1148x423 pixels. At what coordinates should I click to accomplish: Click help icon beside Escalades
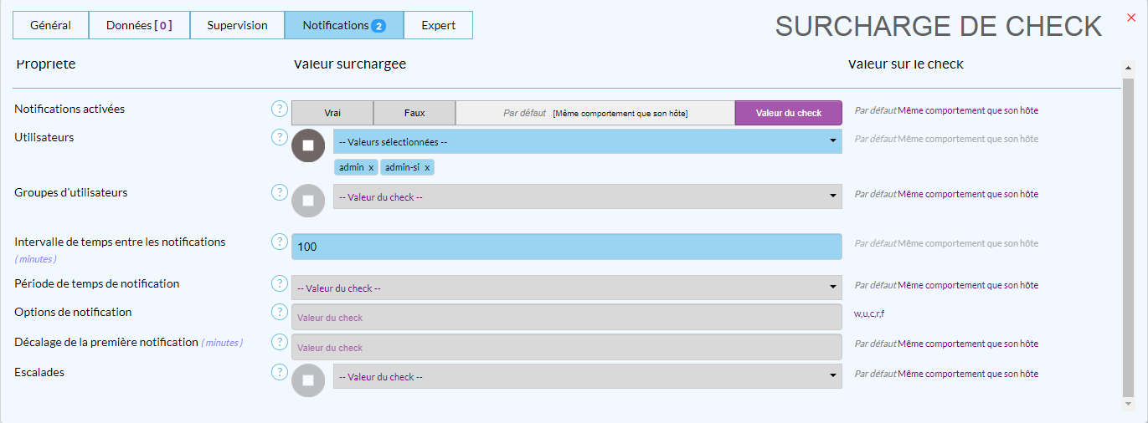[280, 372]
